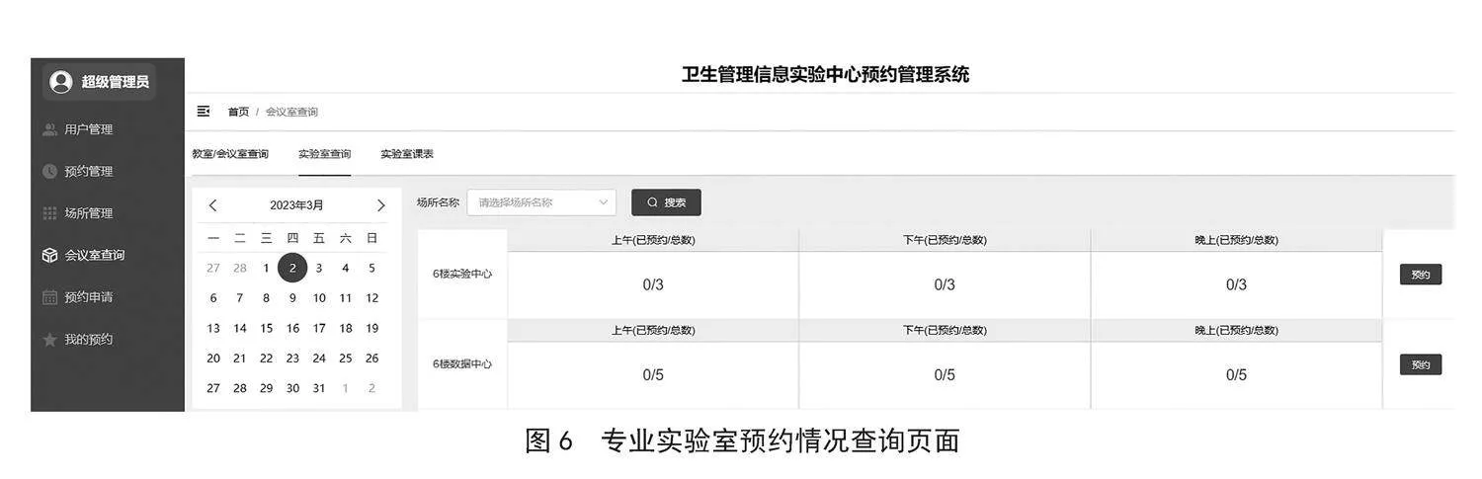Click the 首页 breadcrumb link
Screen dimensions: 1482x479
(x=238, y=112)
